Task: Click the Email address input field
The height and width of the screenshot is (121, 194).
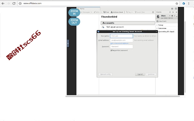Action: 122,40
